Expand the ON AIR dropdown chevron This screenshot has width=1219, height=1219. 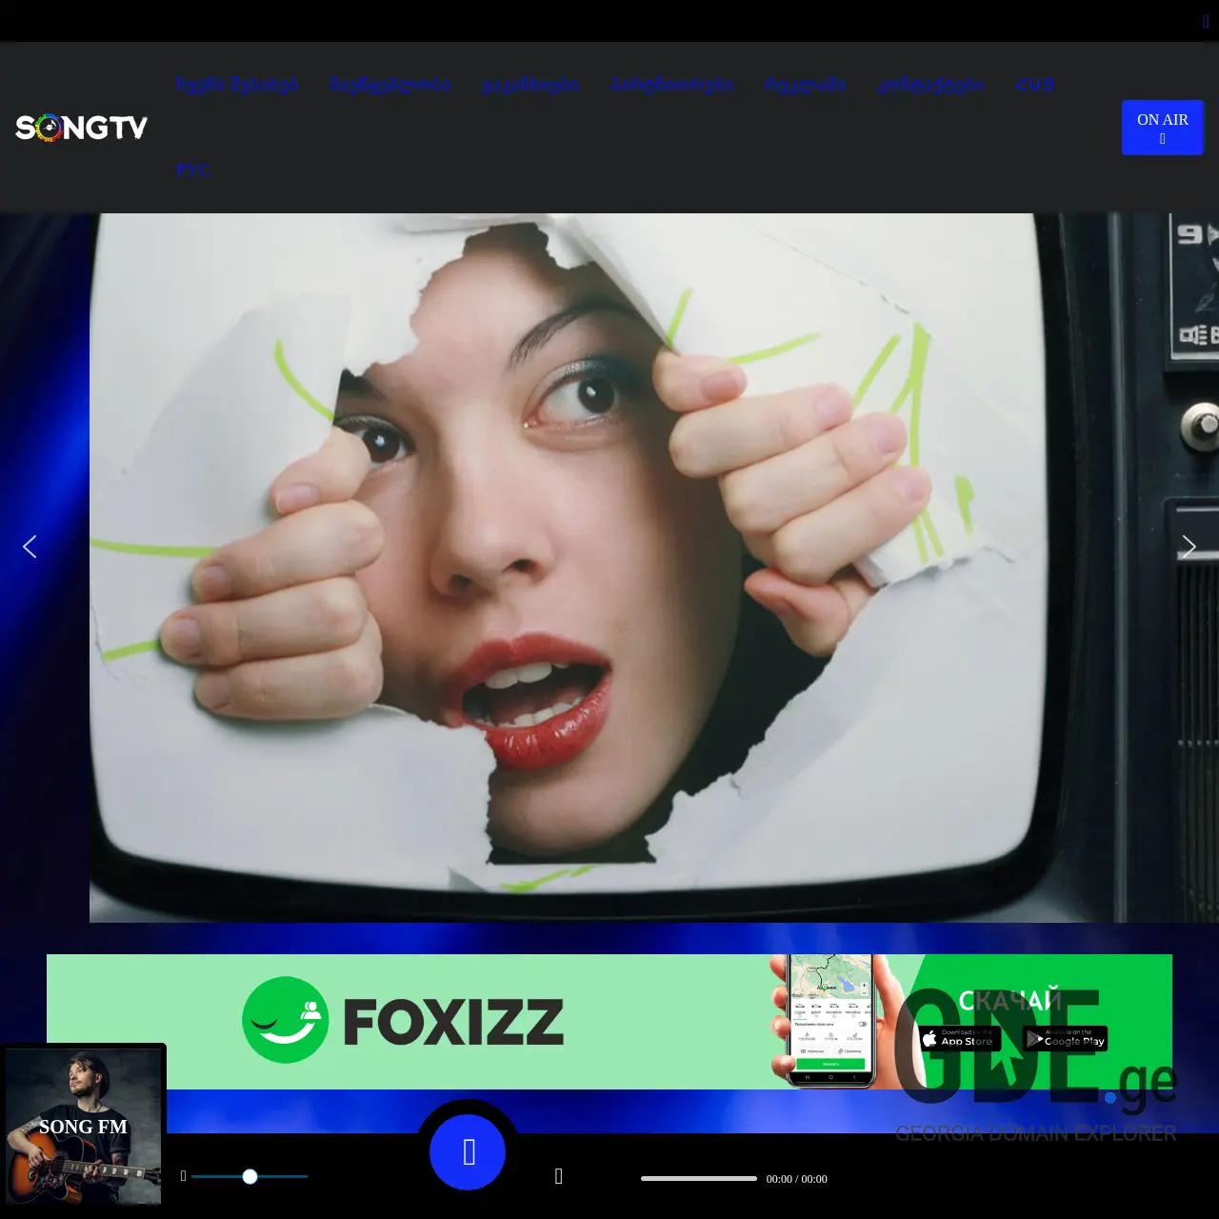[x=1162, y=136]
